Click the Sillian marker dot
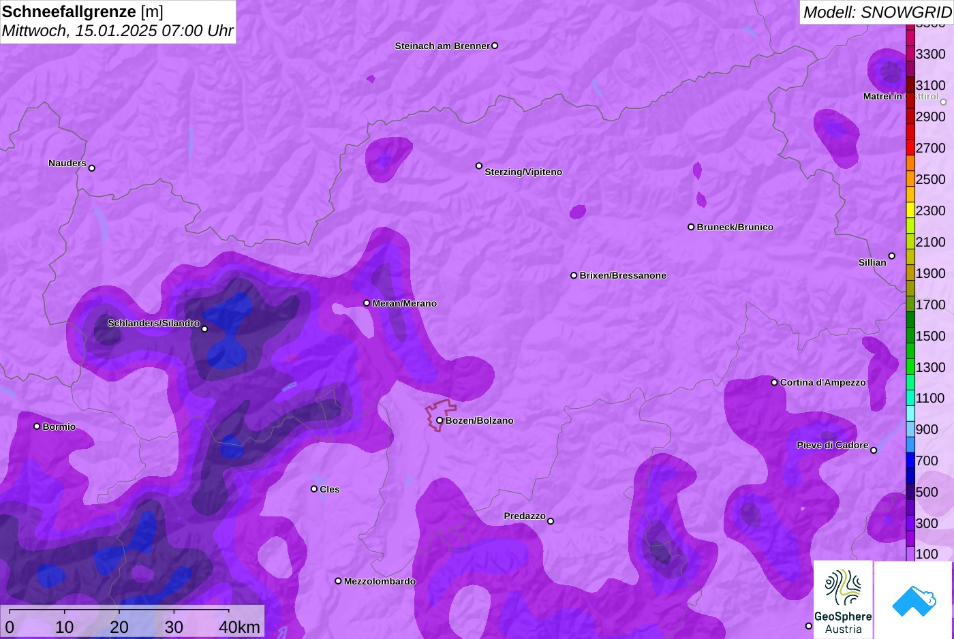The width and height of the screenshot is (954, 639). 892,256
